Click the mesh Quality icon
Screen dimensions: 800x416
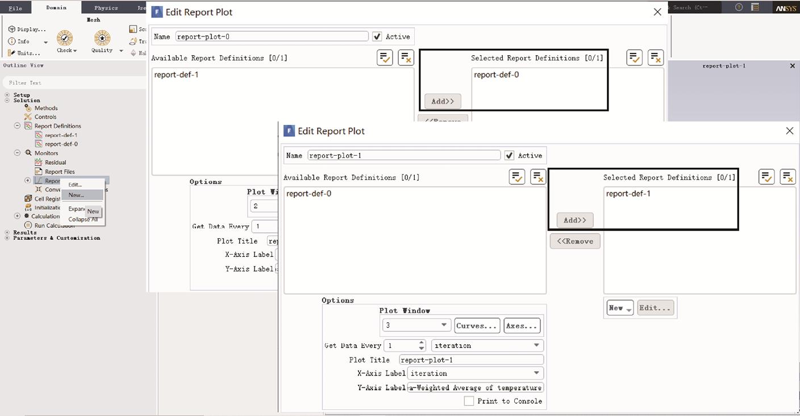coord(102,38)
